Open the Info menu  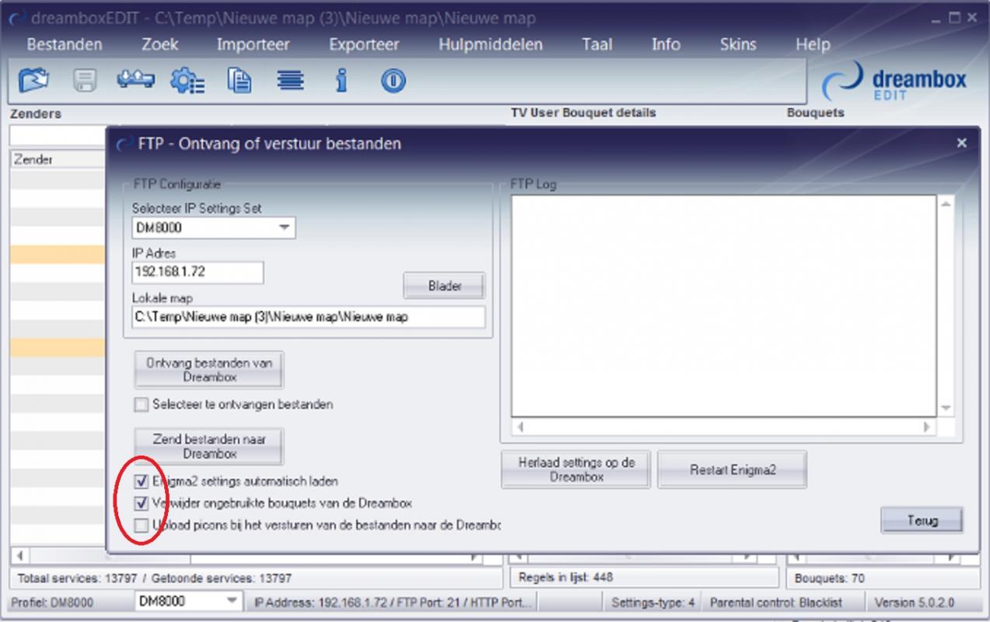(666, 44)
